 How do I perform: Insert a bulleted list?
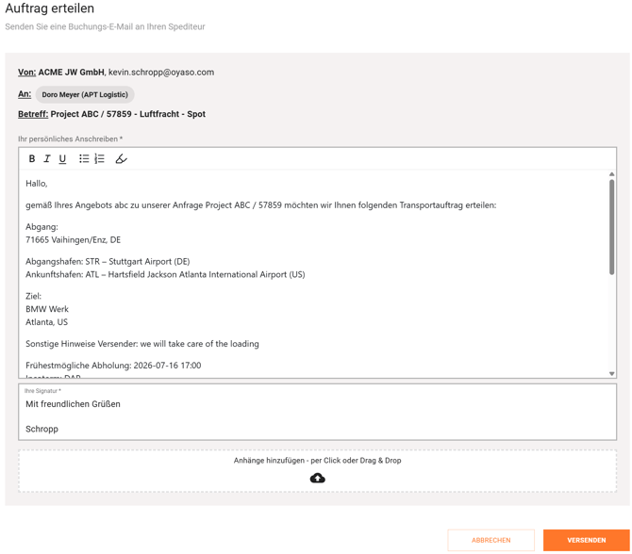click(84, 159)
